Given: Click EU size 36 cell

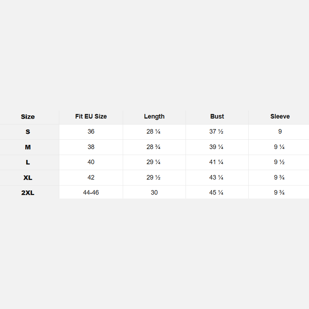Looking at the screenshot, I should click(x=91, y=132).
